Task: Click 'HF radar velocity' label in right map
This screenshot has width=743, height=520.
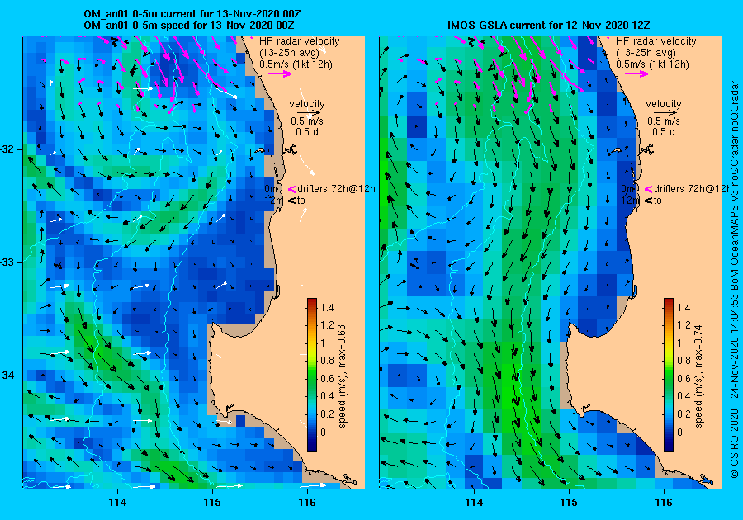Action: click(656, 41)
